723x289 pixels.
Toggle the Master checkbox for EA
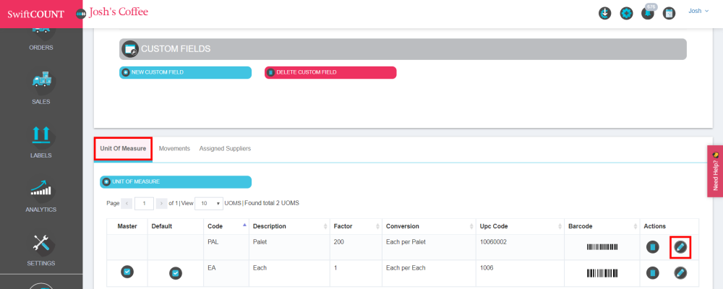[x=127, y=272]
